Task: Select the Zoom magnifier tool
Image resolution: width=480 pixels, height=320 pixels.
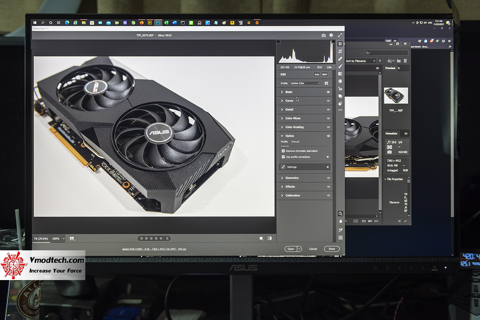Action: pos(340,213)
